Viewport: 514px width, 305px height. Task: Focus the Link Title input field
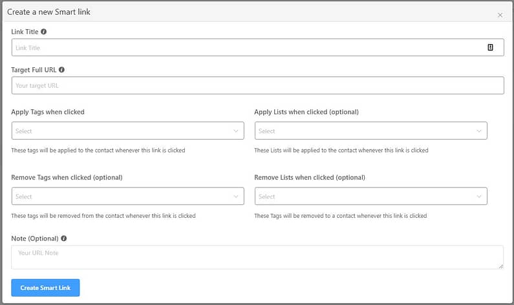click(258, 48)
